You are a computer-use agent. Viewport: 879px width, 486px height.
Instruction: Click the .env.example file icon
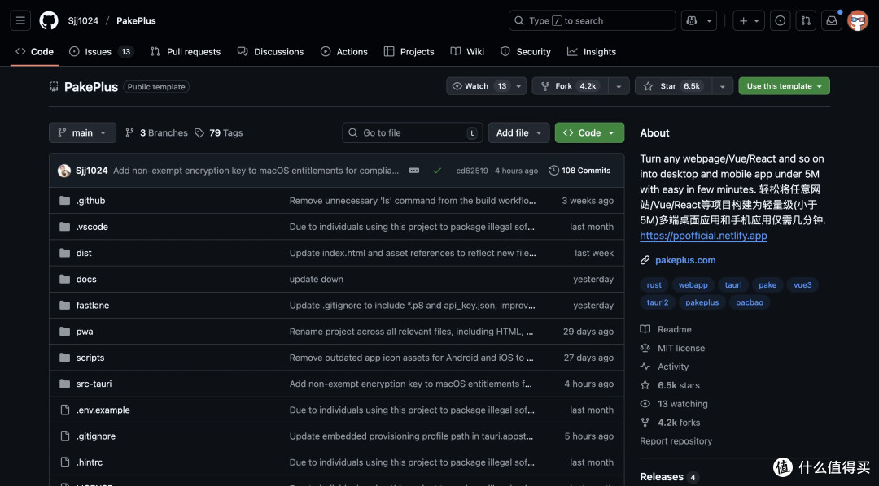(64, 410)
